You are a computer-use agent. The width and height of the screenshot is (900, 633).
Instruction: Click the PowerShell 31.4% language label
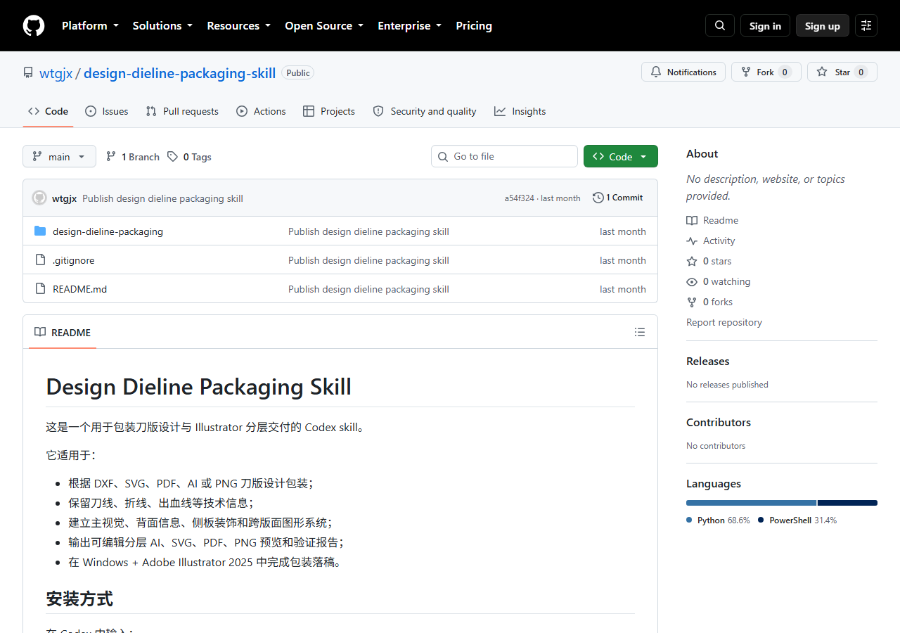click(x=797, y=520)
